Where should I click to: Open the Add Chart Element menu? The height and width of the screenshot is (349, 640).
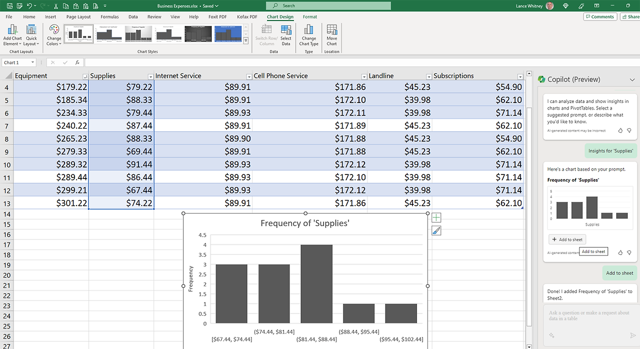pyautogui.click(x=12, y=35)
